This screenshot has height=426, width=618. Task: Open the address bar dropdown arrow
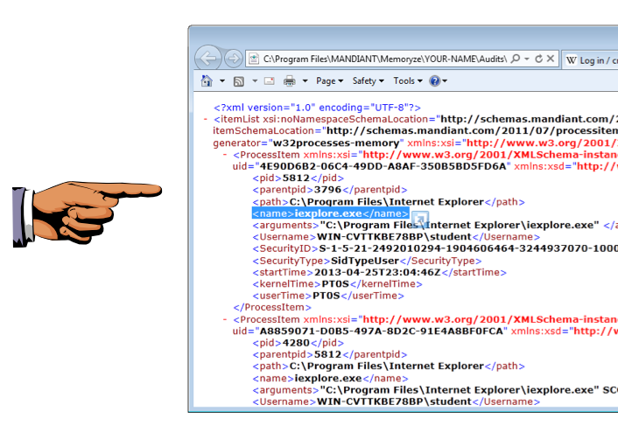pos(527,59)
